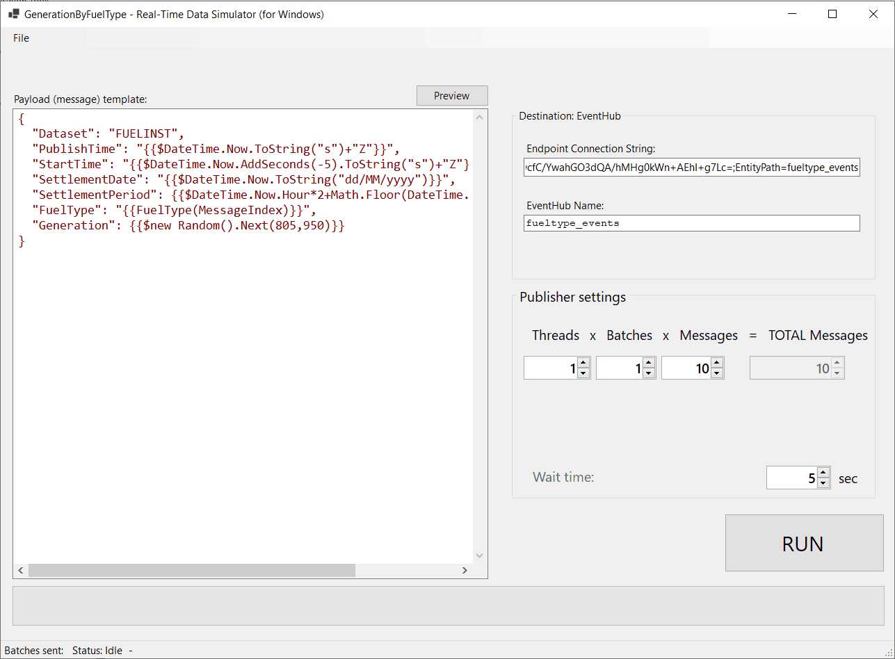This screenshot has height=659, width=895.
Task: Click the "Generation" Random line in template
Action: click(x=188, y=225)
